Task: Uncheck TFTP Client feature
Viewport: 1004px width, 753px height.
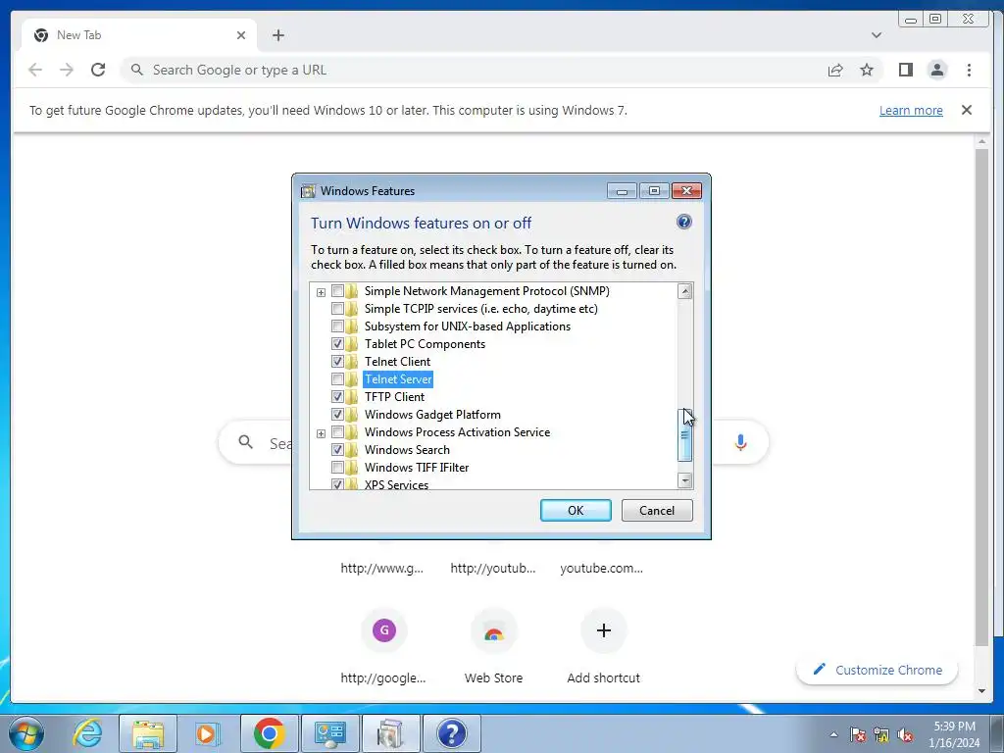Action: (337, 397)
